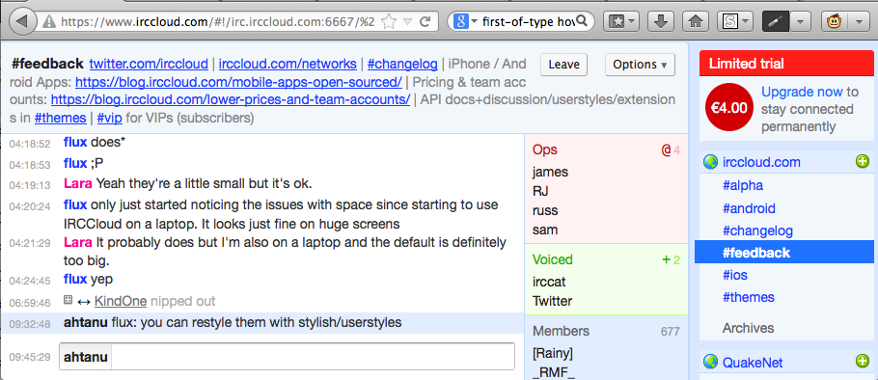878x380 pixels.
Task: Select the ircloud.com network name
Action: [x=761, y=162]
